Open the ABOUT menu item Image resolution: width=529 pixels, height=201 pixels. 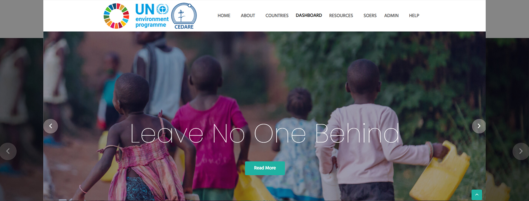248,16
